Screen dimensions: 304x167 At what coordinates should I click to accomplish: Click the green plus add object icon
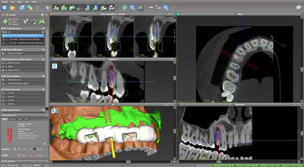click(5, 22)
